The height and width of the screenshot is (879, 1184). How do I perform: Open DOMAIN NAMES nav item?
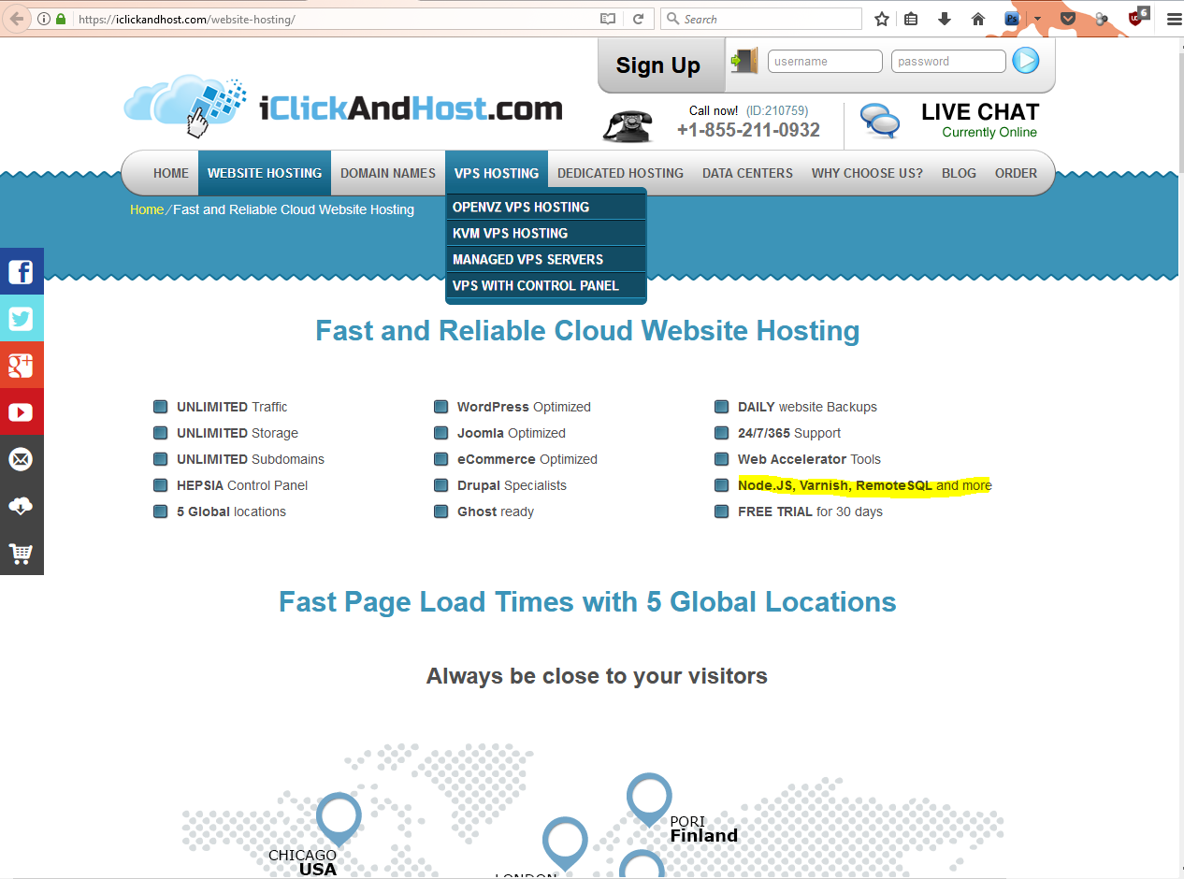pos(388,173)
